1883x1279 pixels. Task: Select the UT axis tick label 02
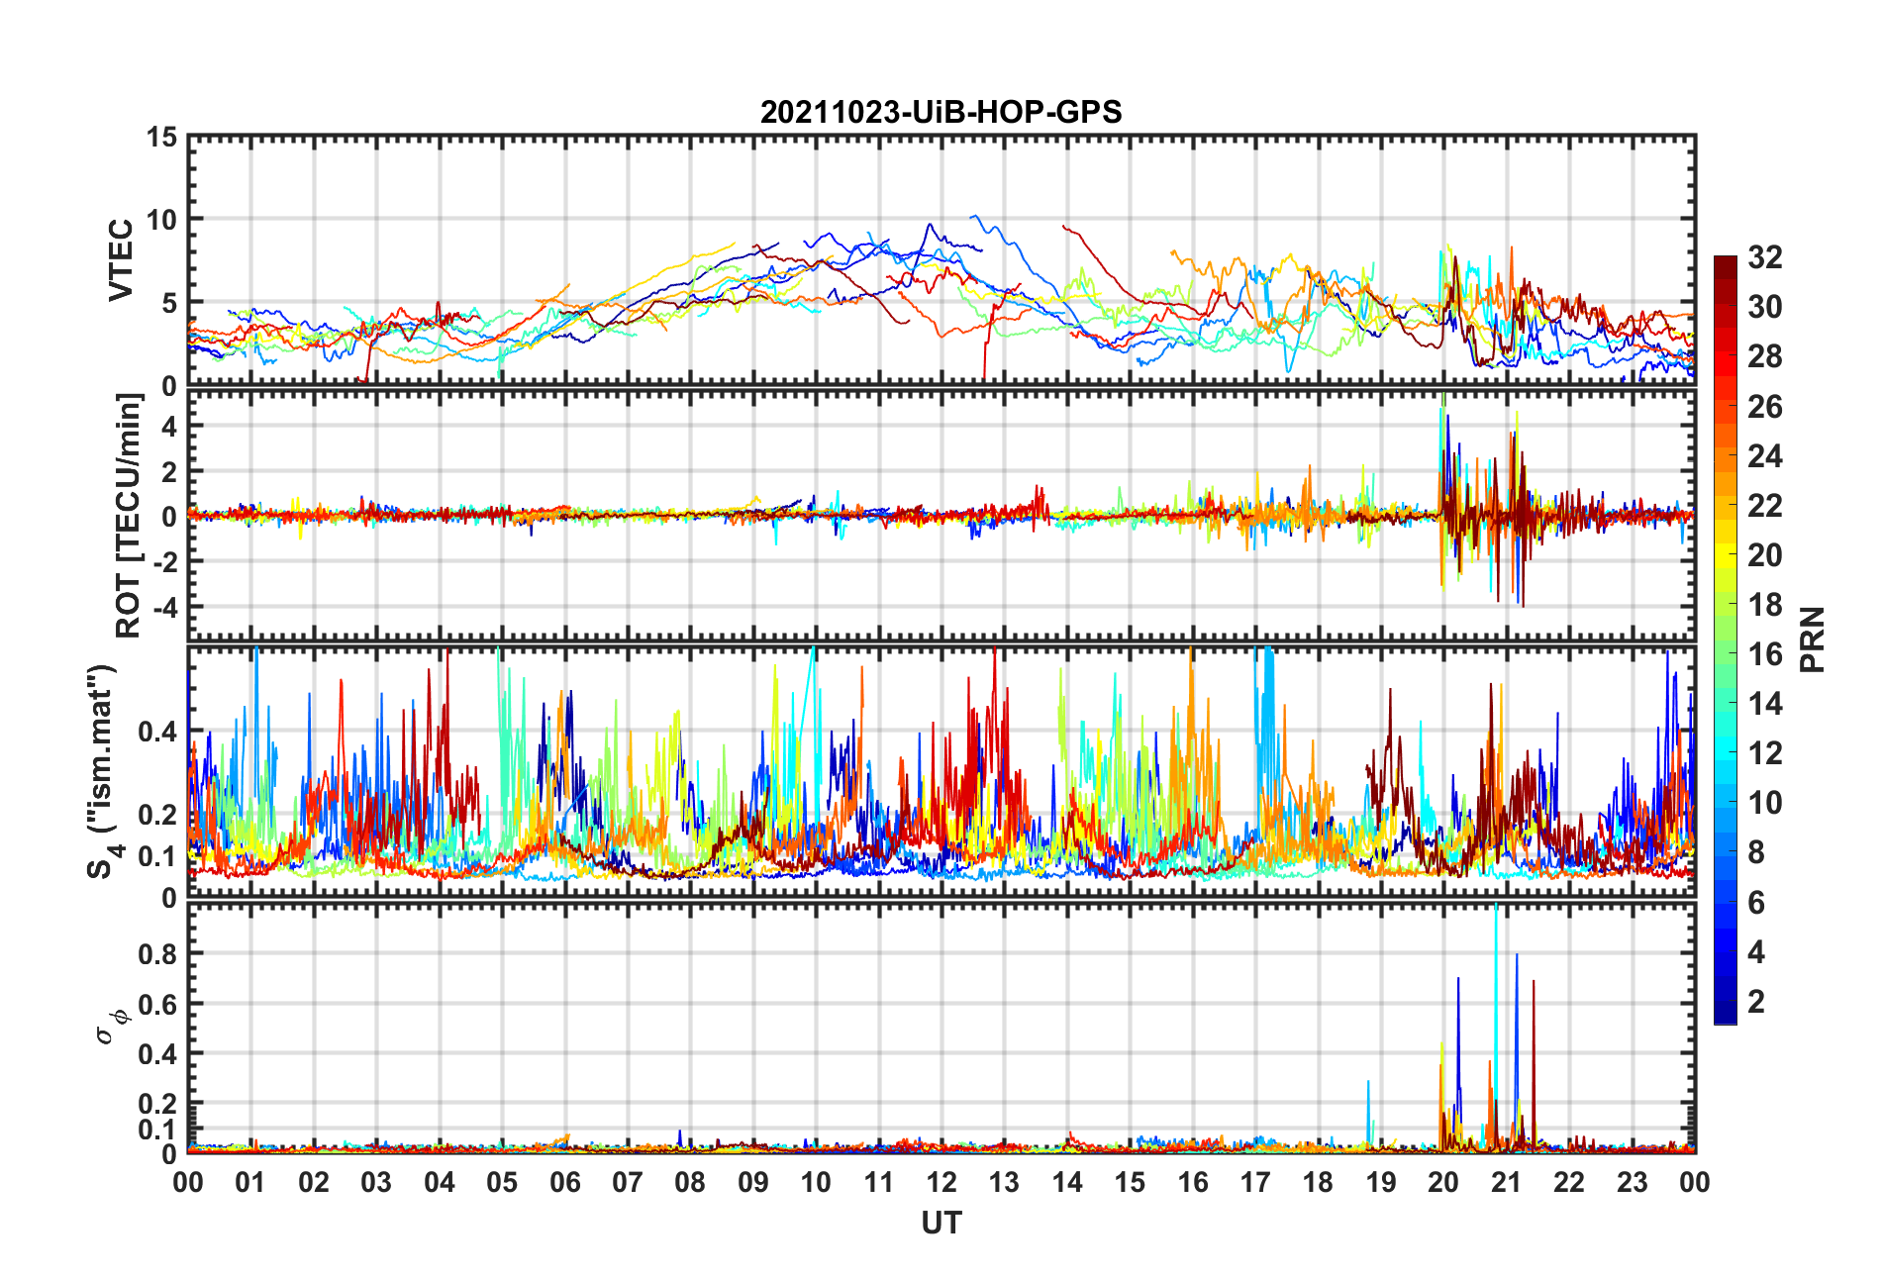coord(314,1182)
